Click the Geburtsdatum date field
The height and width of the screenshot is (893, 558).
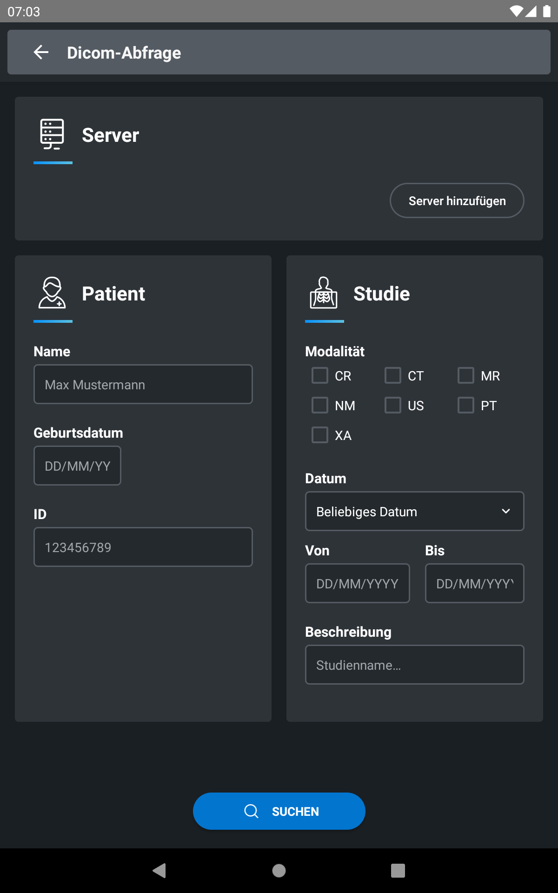(x=77, y=466)
